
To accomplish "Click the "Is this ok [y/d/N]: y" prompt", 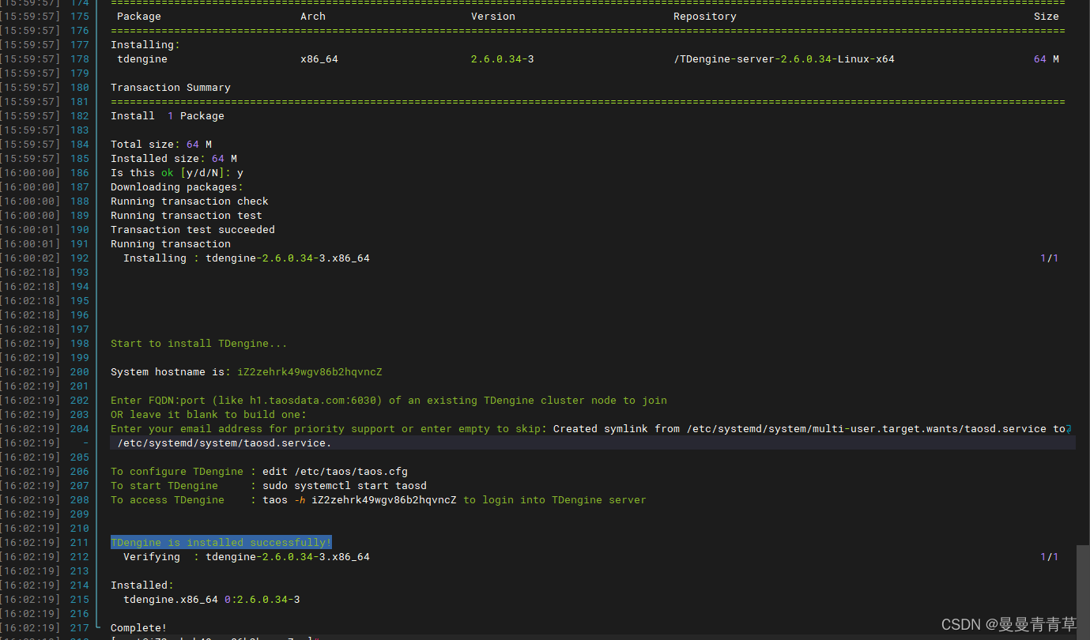I will point(177,173).
